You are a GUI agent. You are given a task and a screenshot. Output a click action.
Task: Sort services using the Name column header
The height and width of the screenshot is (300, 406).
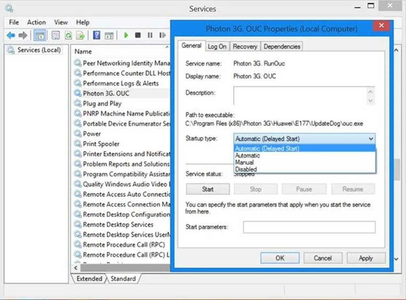click(x=121, y=51)
